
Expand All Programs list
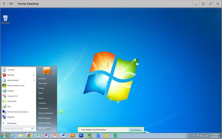pyautogui.click(x=12, y=123)
